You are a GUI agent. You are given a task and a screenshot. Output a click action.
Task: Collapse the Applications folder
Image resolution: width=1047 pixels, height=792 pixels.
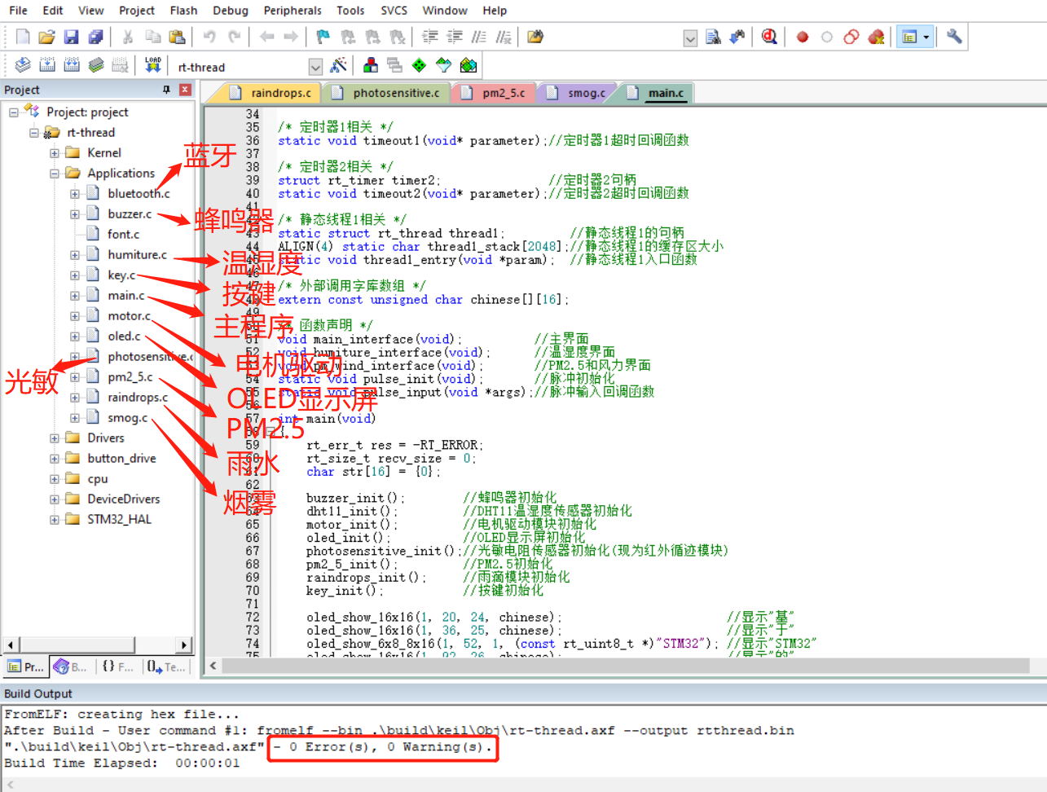tap(55, 174)
